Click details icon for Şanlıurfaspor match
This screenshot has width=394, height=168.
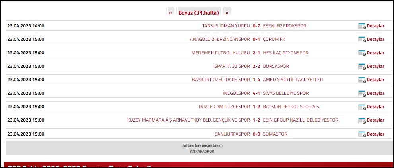(361, 134)
